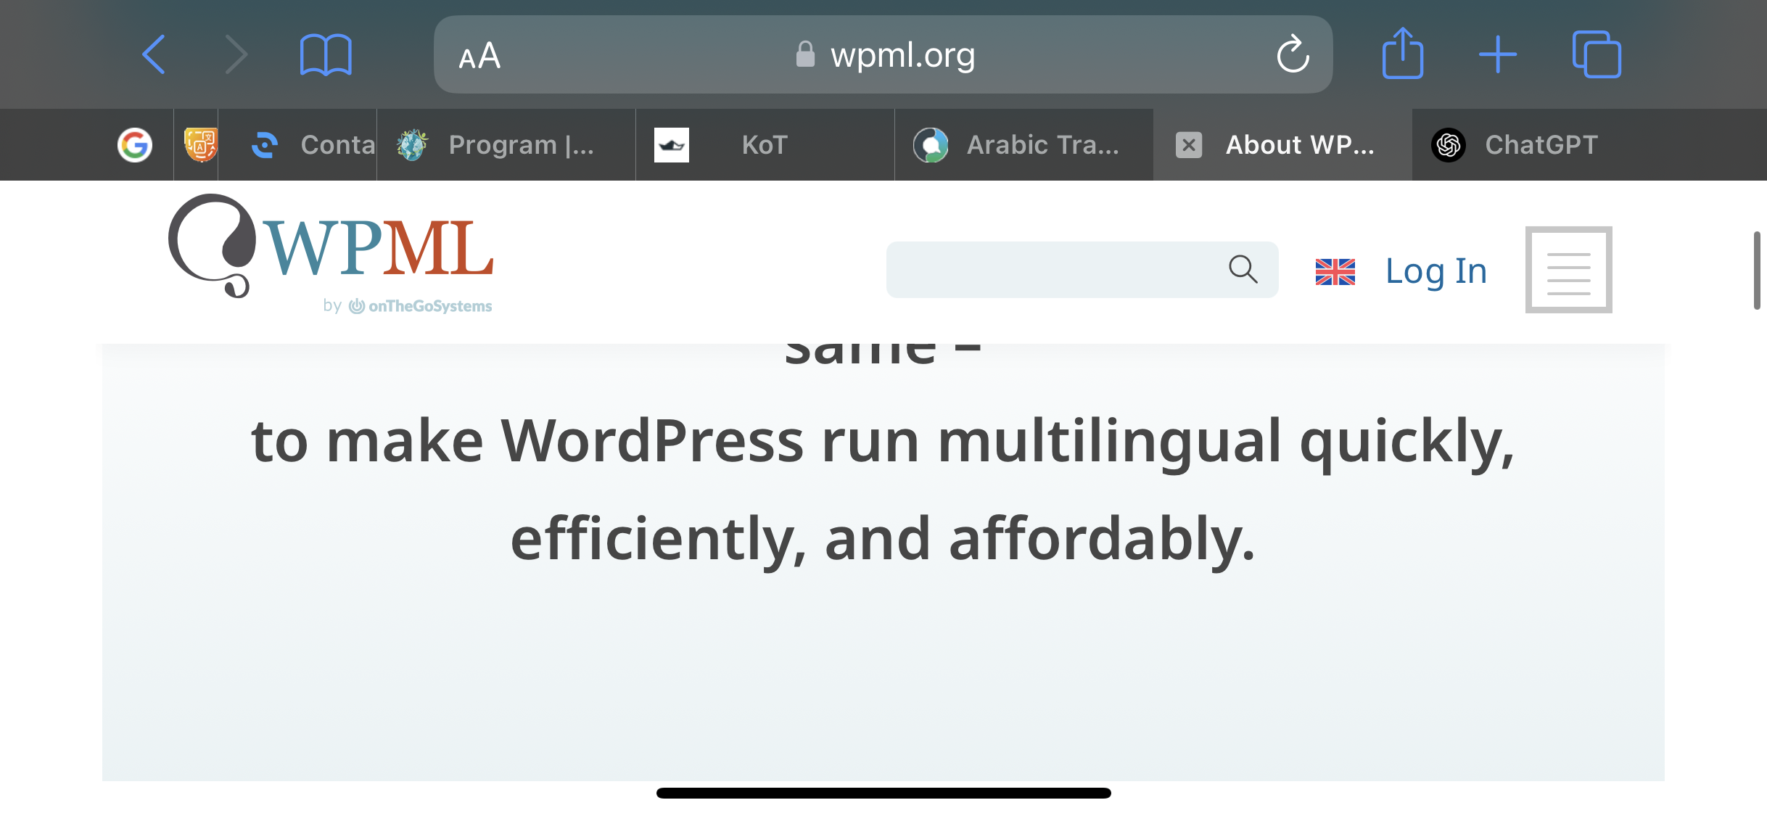Go back to the previous page
This screenshot has width=1767, height=816.
coord(154,54)
